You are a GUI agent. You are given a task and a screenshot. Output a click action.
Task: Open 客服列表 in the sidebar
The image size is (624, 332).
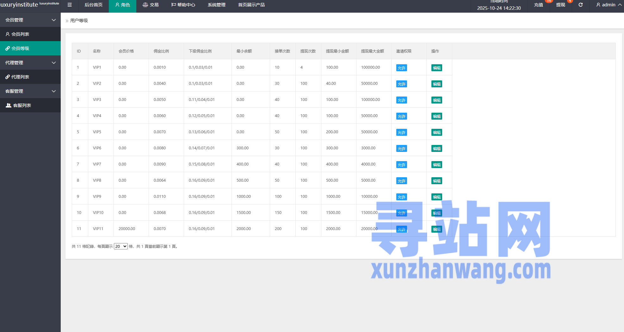pos(22,105)
